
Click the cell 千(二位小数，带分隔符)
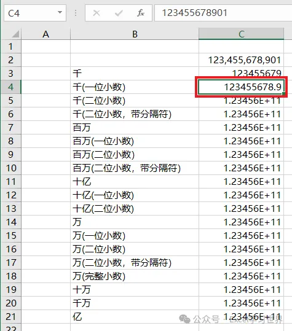[135, 114]
